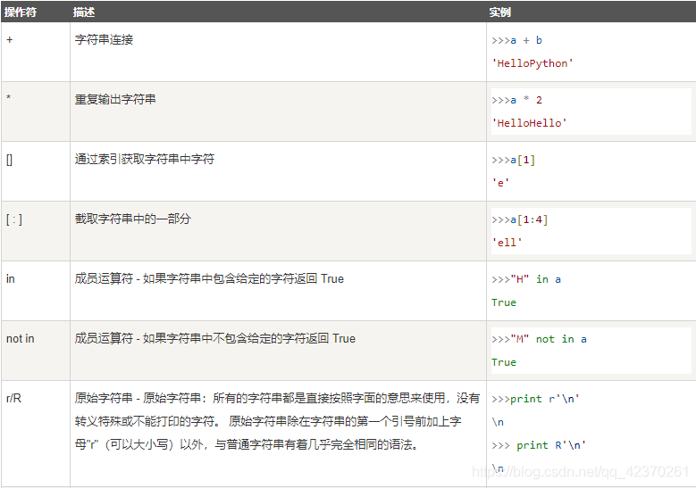The height and width of the screenshot is (488, 696).
Task: Click the output 'ell'
Action: [x=507, y=243]
